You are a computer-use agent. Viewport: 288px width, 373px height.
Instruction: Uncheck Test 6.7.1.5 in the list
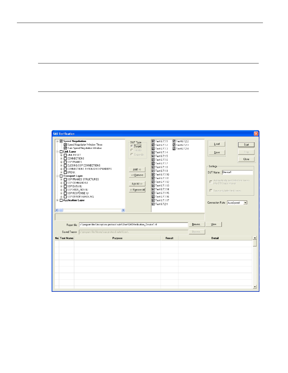[x=153, y=156]
